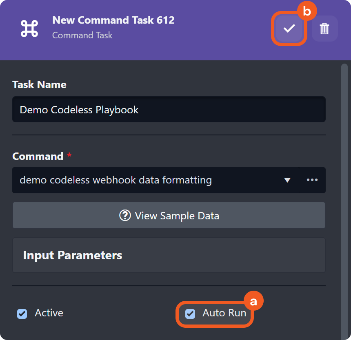Focus the Task Name input field

click(x=169, y=110)
